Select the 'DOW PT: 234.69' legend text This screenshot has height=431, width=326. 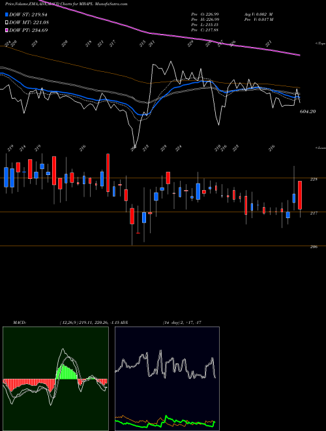28,30
